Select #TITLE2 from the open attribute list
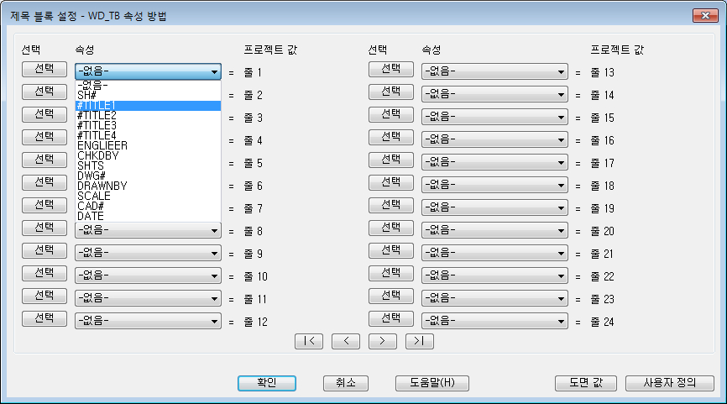Screen dimensions: 727x404 pyautogui.click(x=148, y=116)
